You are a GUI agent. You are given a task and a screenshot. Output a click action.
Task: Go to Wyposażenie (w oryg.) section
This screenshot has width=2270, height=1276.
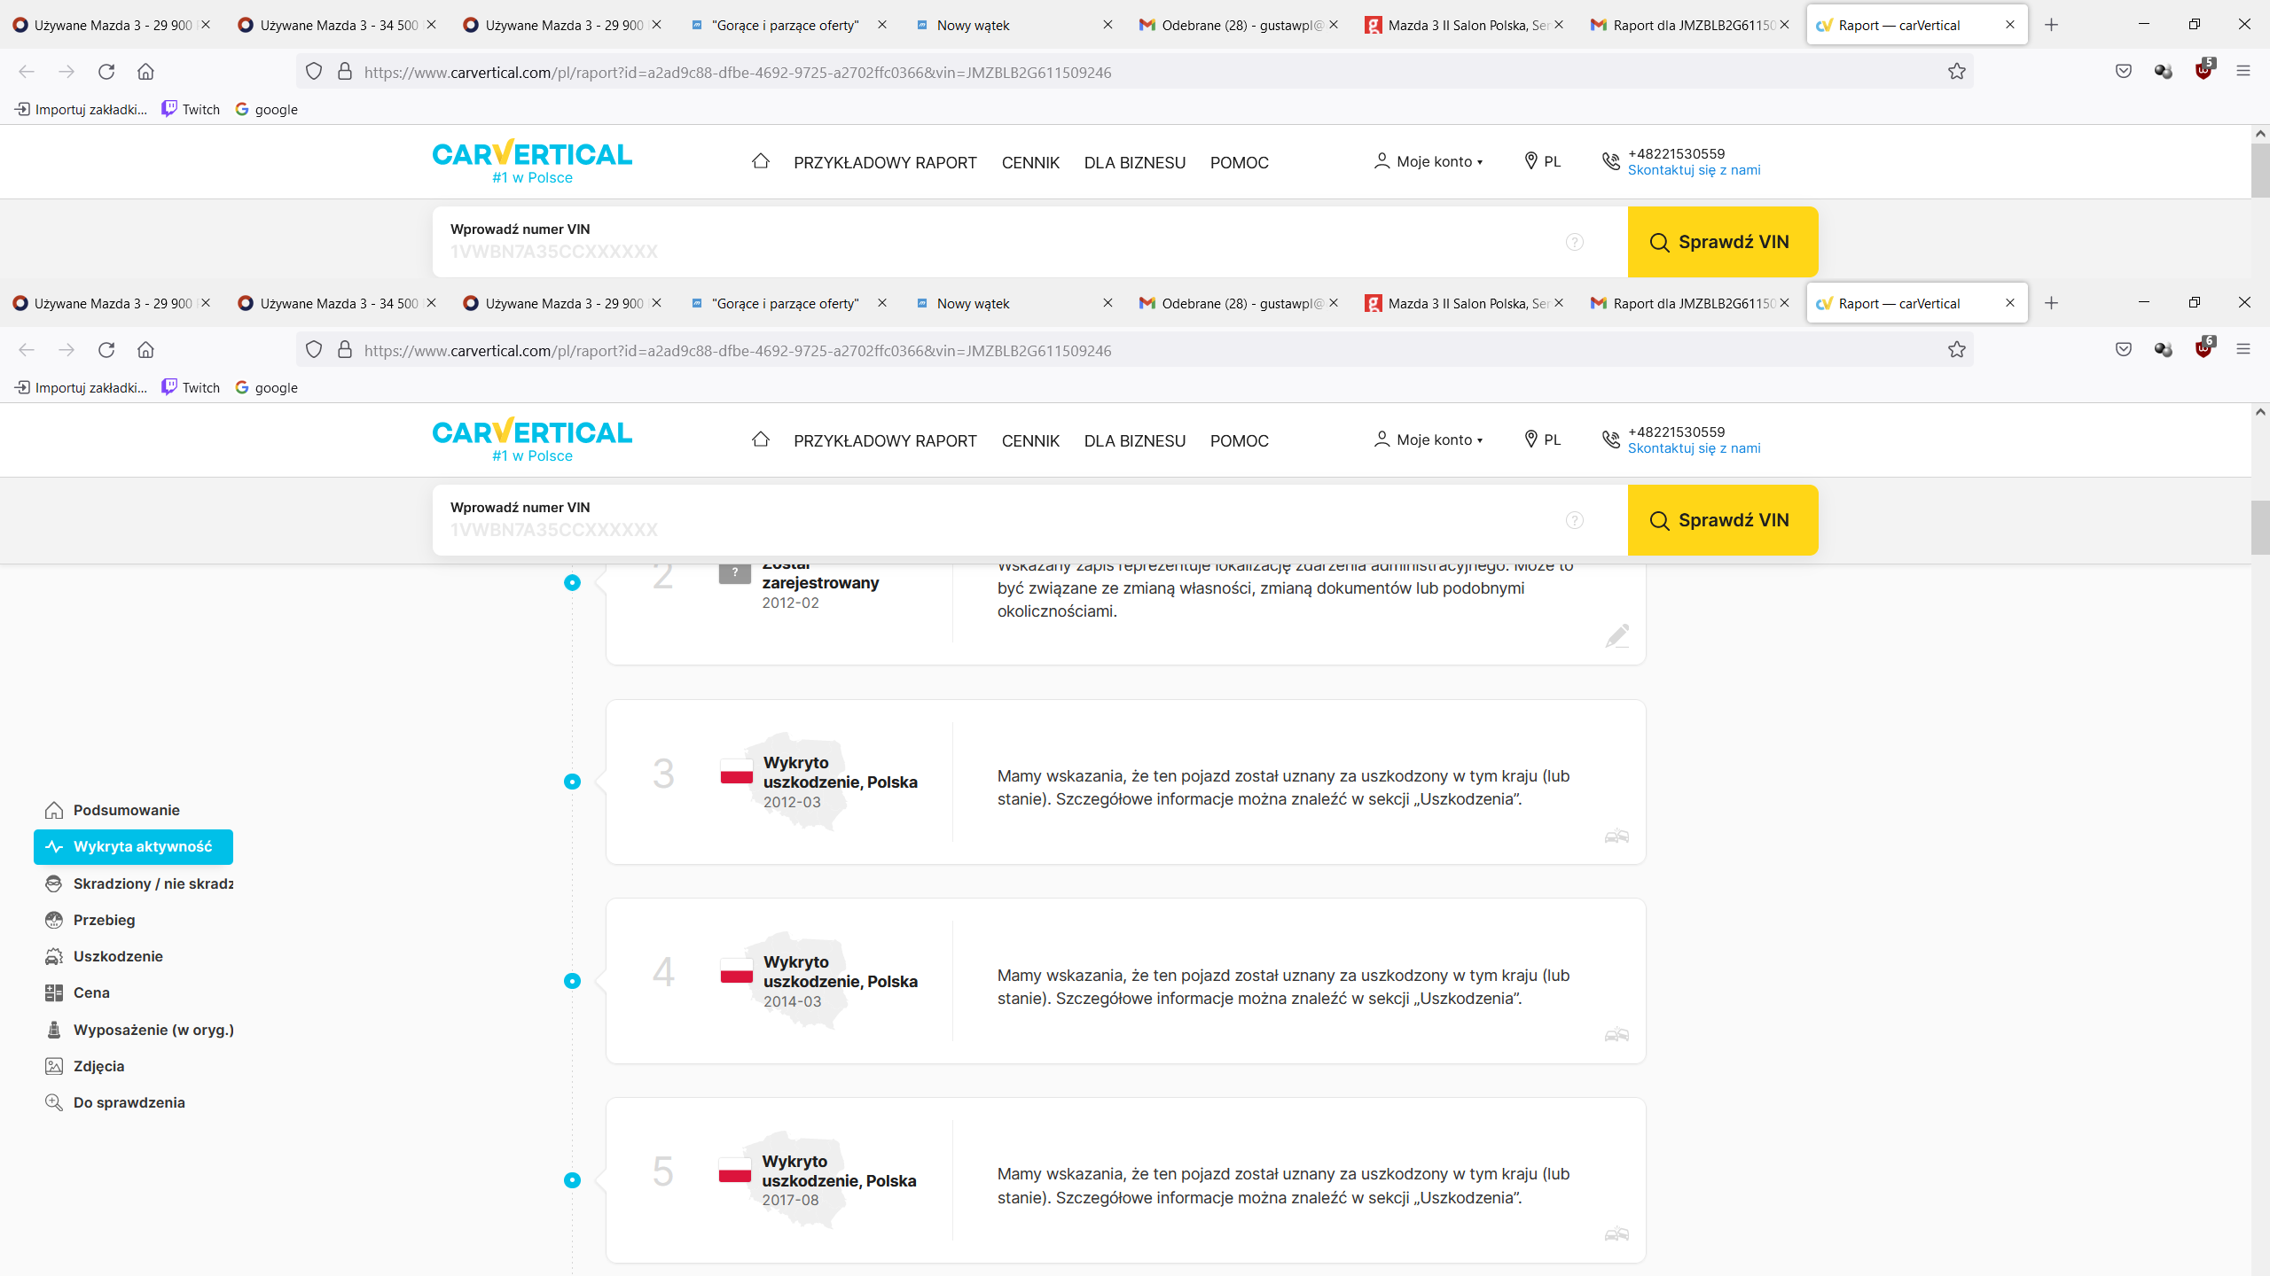tap(153, 1030)
